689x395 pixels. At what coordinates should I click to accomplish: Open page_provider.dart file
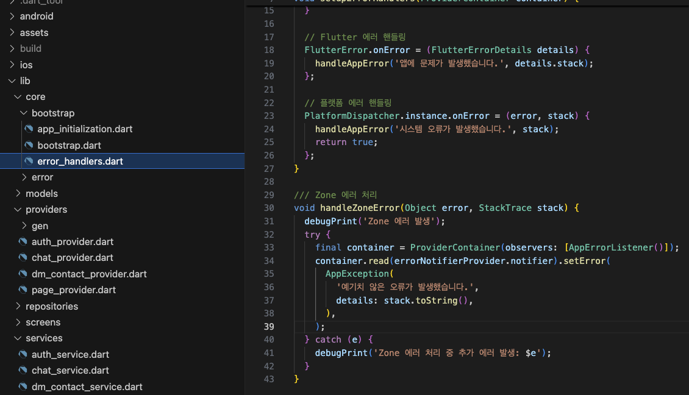74,290
